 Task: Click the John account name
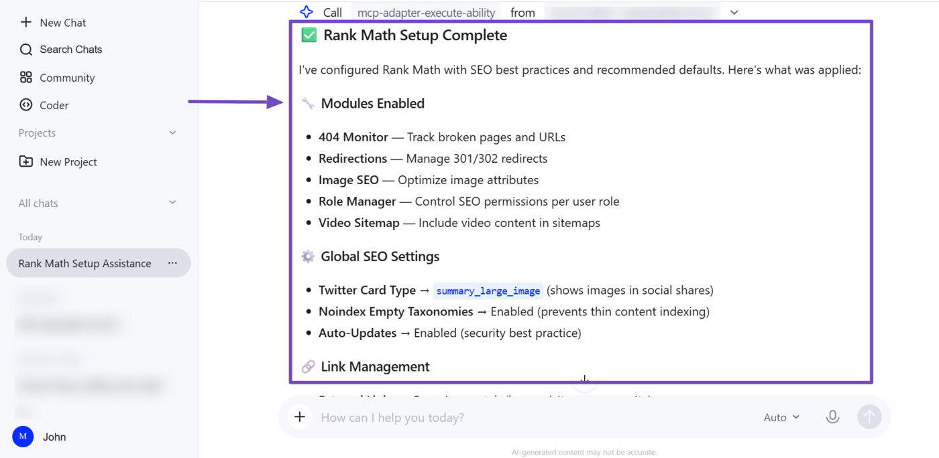(x=54, y=437)
